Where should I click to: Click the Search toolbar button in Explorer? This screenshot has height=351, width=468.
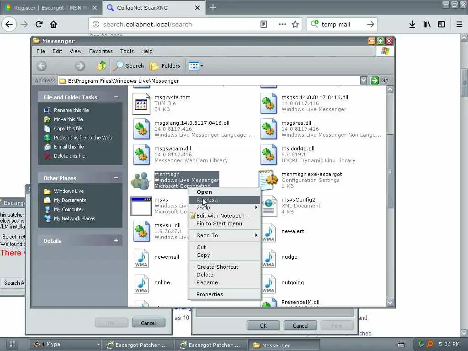click(x=128, y=66)
